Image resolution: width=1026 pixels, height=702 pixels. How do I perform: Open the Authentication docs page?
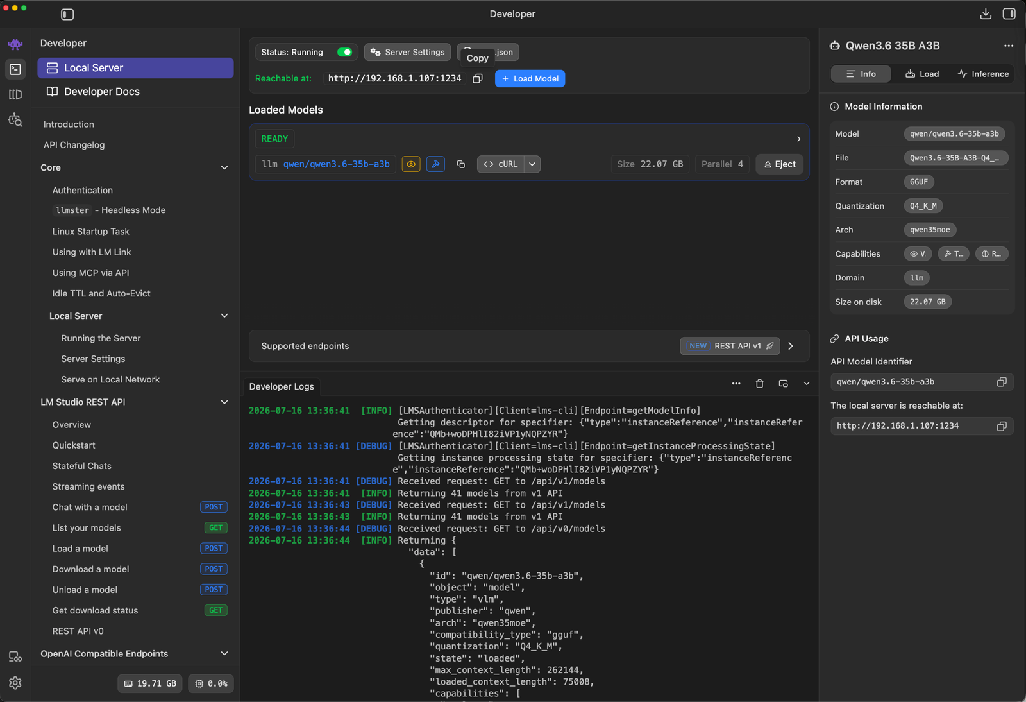pos(82,190)
